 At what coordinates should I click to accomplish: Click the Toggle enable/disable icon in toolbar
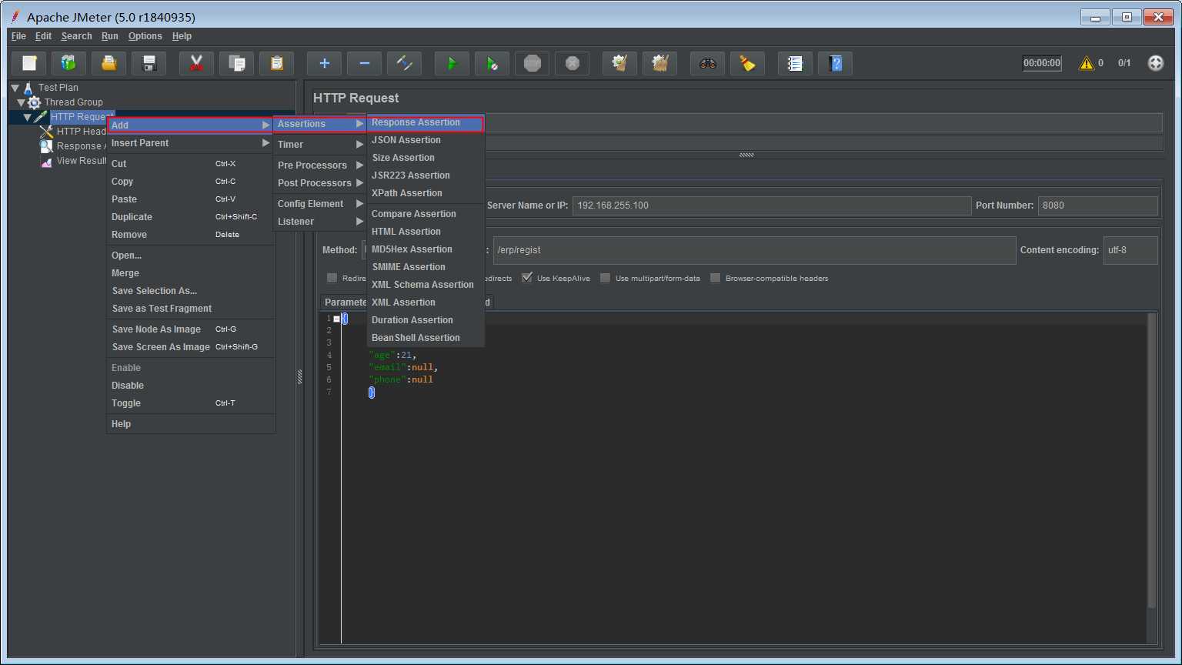pos(405,63)
